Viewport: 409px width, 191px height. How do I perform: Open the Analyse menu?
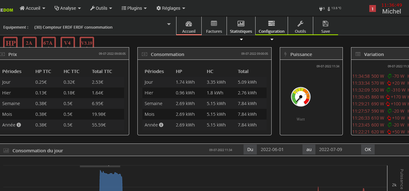tap(67, 8)
